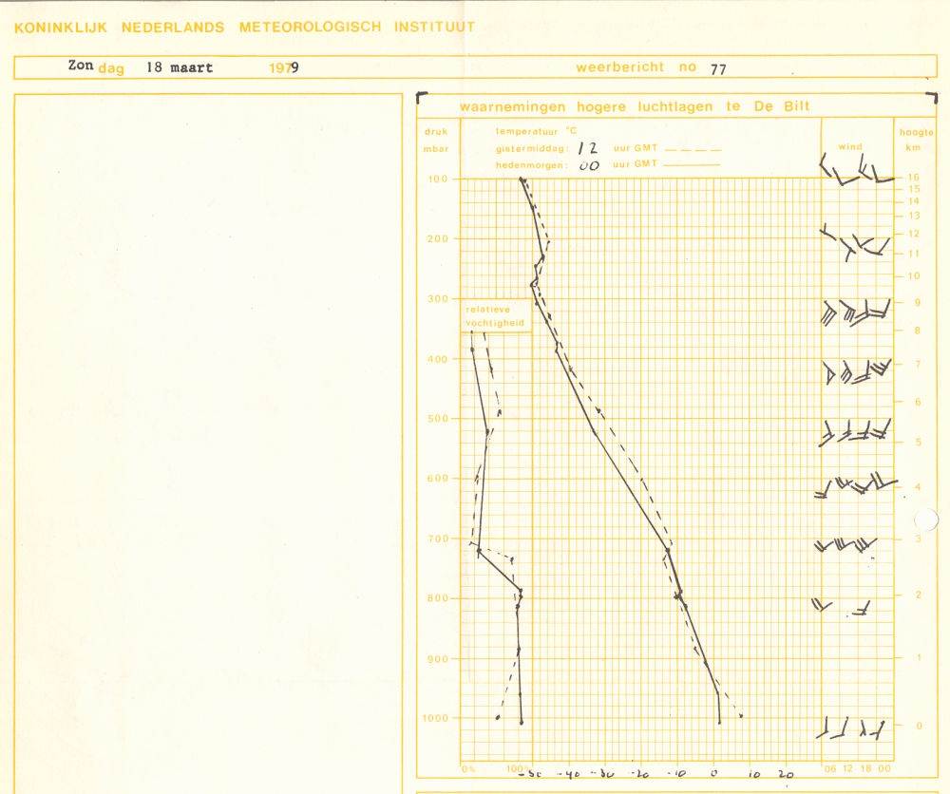Click the punched hole on the right margin
The image size is (950, 794).
[925, 520]
